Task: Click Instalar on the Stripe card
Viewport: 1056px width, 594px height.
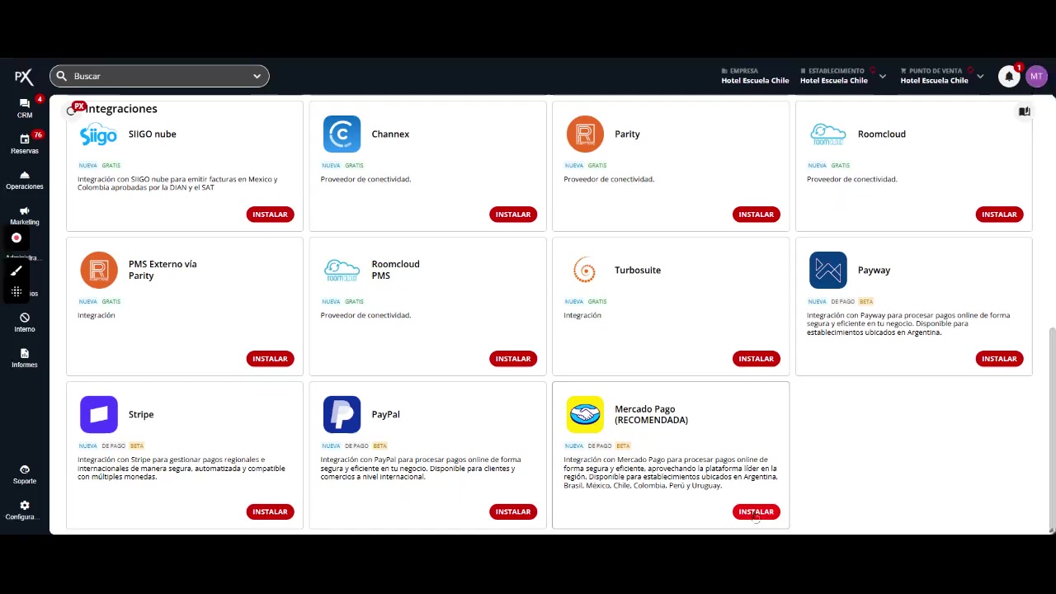Action: click(x=270, y=511)
